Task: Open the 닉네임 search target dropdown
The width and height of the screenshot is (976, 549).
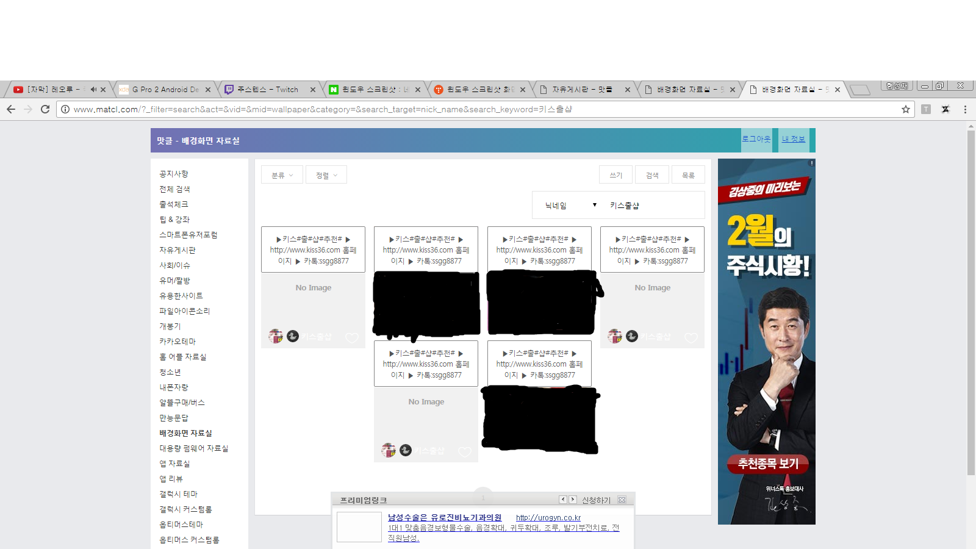Action: pyautogui.click(x=570, y=206)
